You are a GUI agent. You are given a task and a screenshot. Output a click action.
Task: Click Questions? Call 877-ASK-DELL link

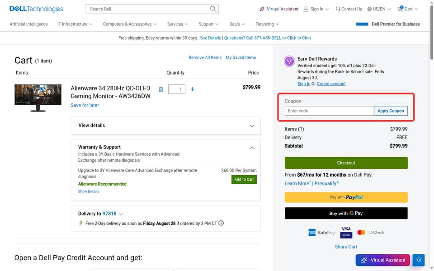[x=267, y=38]
